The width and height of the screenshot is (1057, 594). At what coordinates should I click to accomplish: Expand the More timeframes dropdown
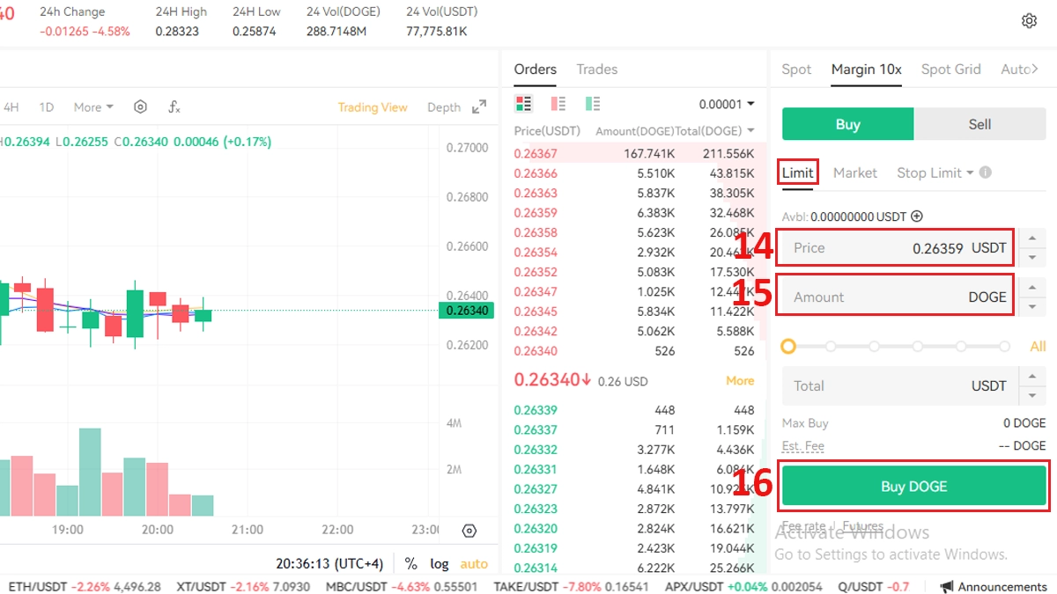pos(93,107)
